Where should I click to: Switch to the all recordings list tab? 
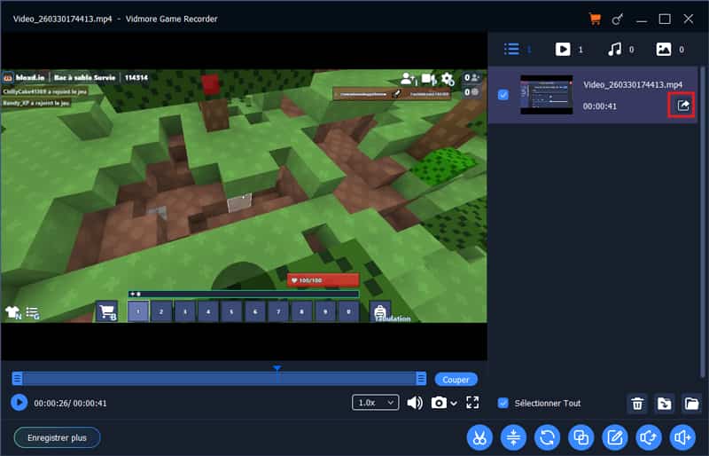coord(518,49)
